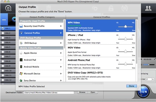Open the two-person account icon

pos(148,8)
